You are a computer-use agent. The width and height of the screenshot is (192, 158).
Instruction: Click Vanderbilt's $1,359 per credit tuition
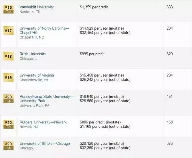pos(94,7)
